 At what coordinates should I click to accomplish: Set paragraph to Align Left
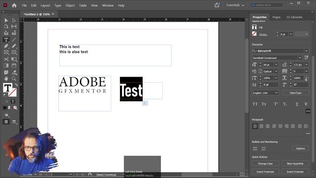(255, 127)
